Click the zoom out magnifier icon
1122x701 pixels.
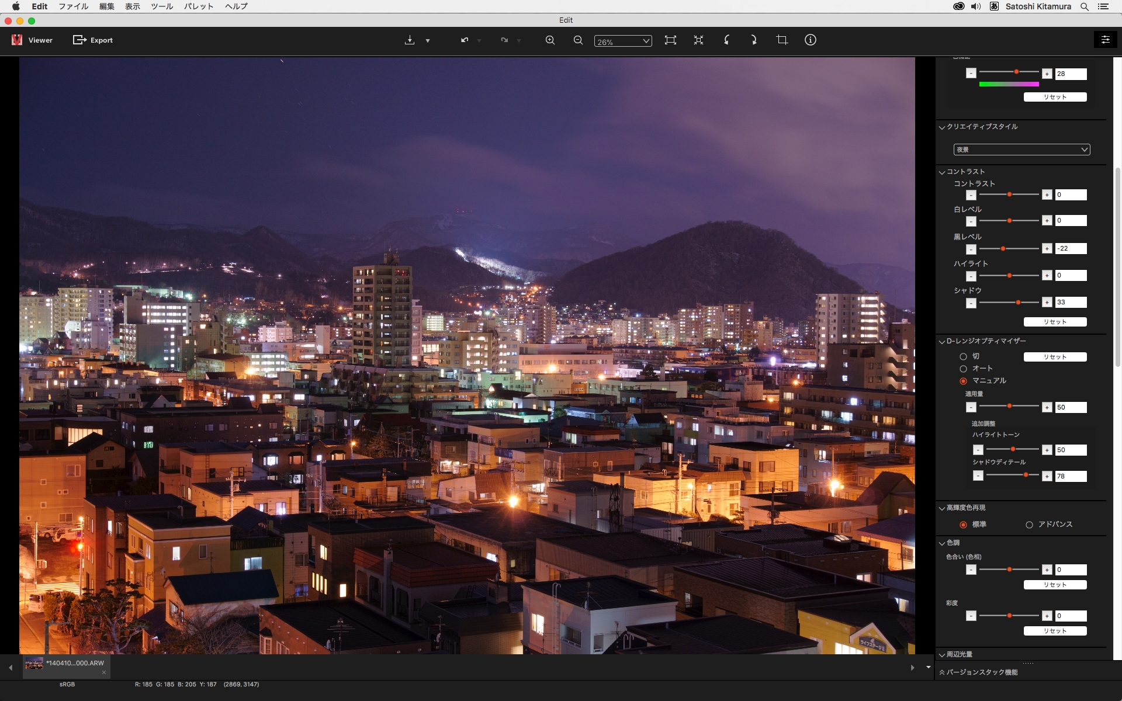(578, 40)
